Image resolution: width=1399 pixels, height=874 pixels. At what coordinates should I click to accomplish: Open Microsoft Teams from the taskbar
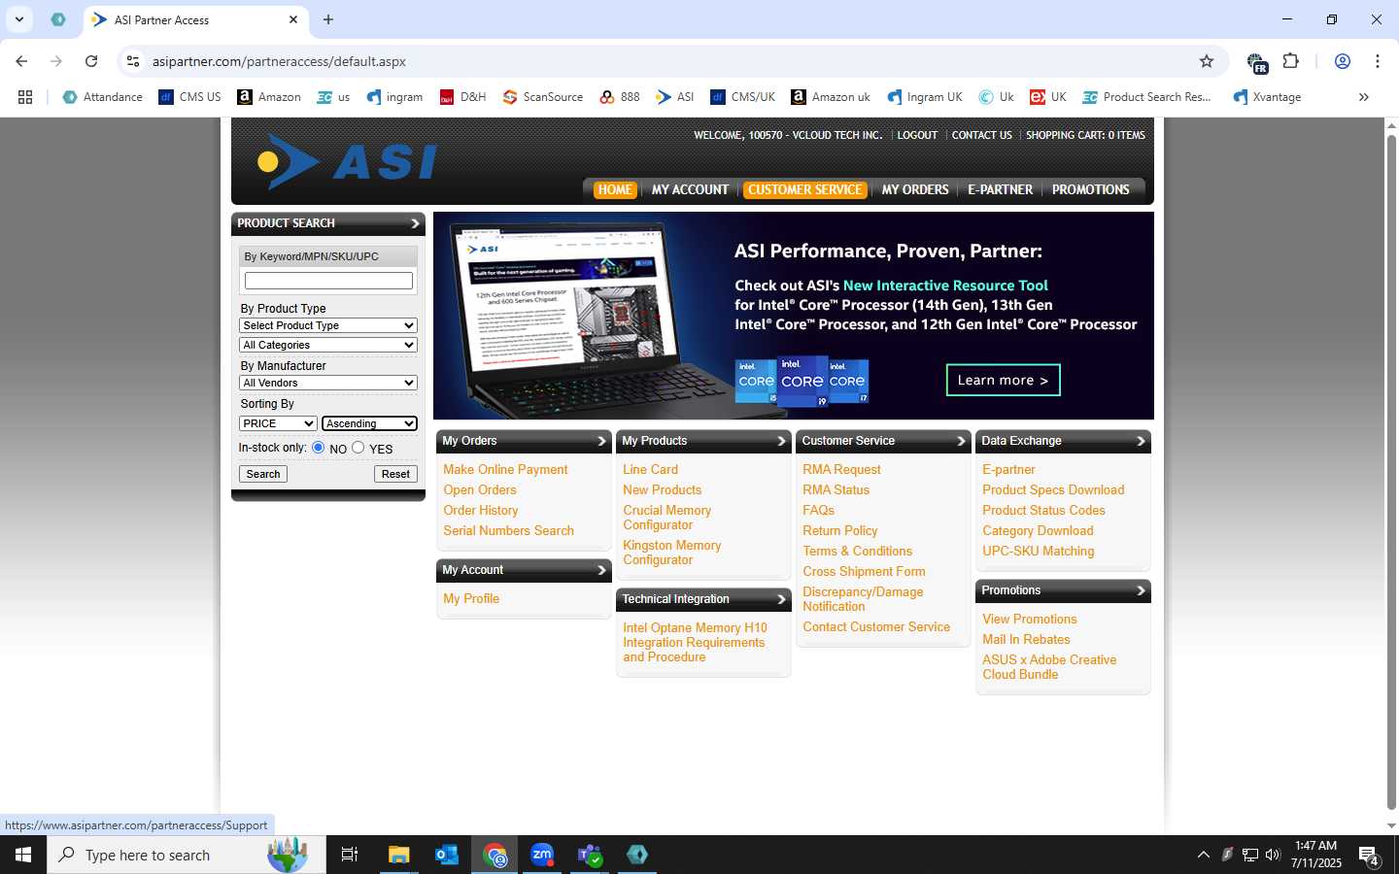(590, 855)
